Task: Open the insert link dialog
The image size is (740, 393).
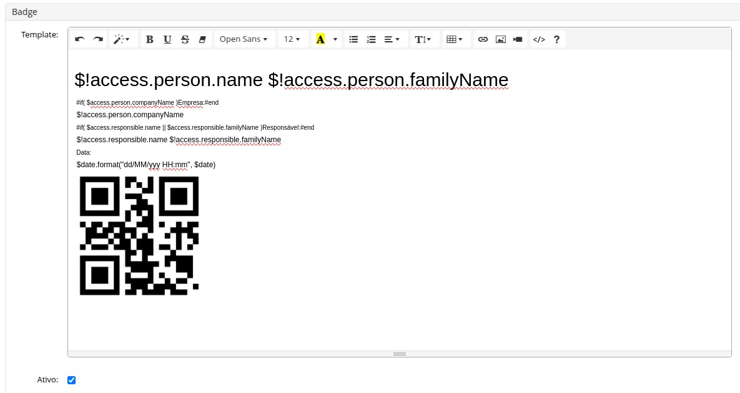Action: click(483, 39)
